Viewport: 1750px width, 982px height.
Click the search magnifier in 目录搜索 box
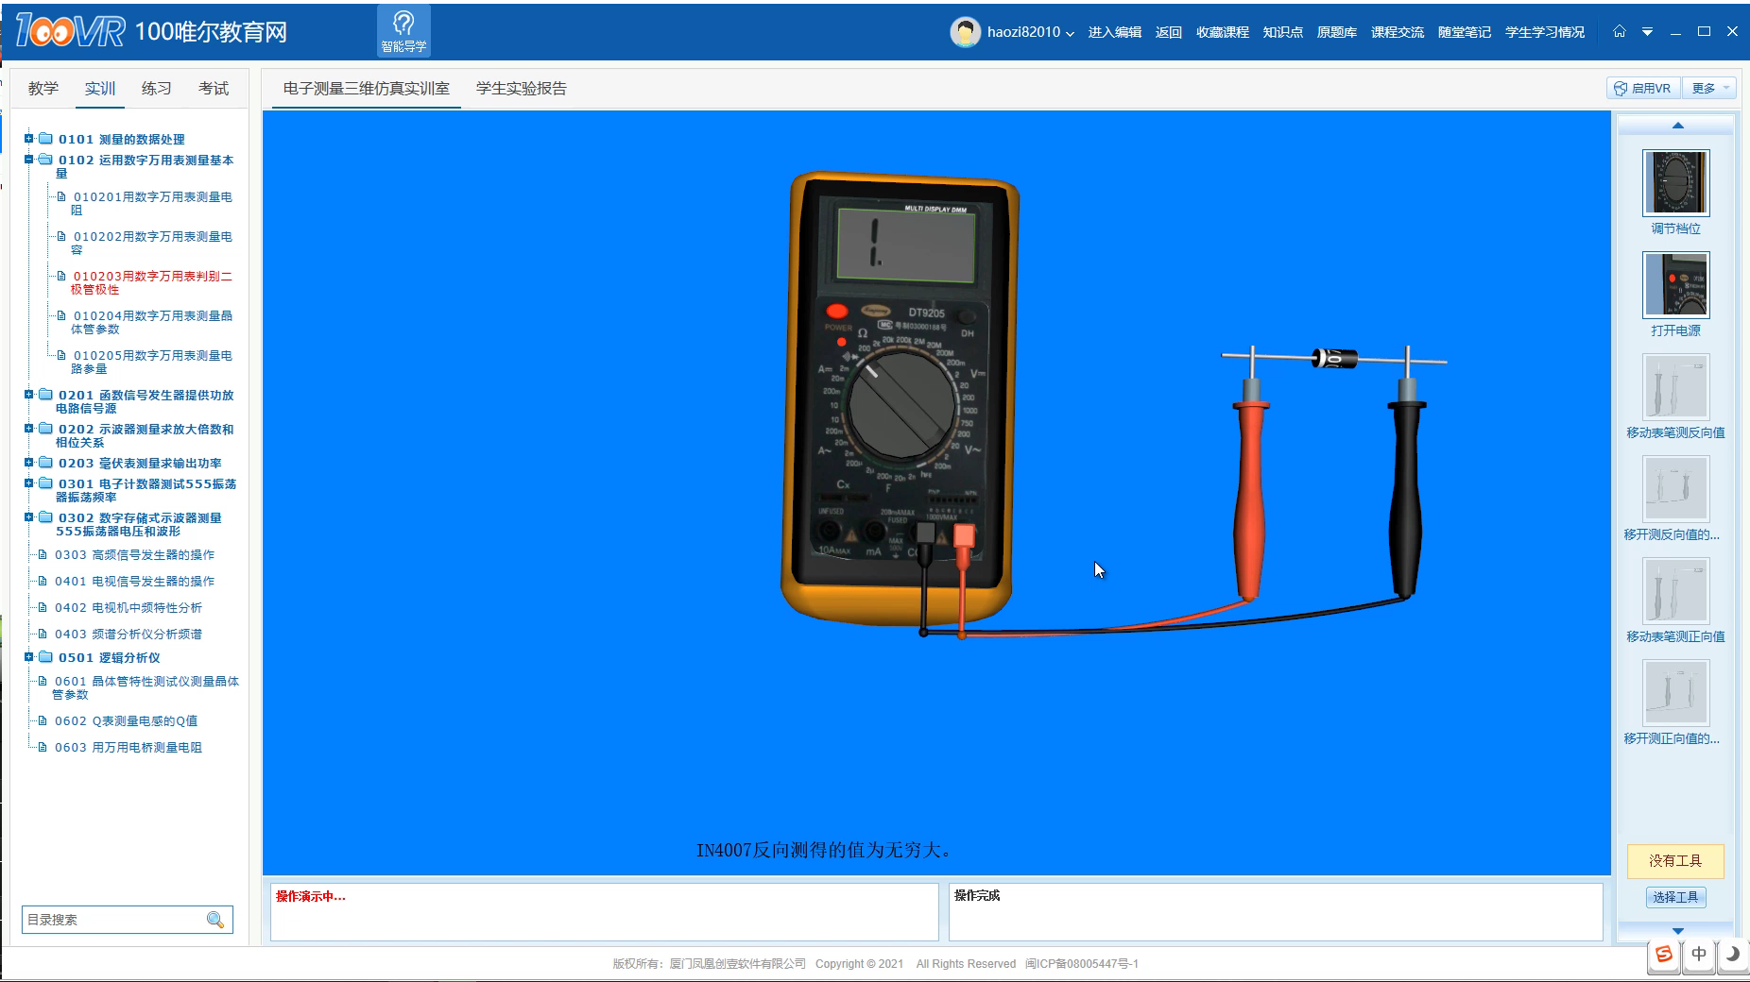coord(215,920)
